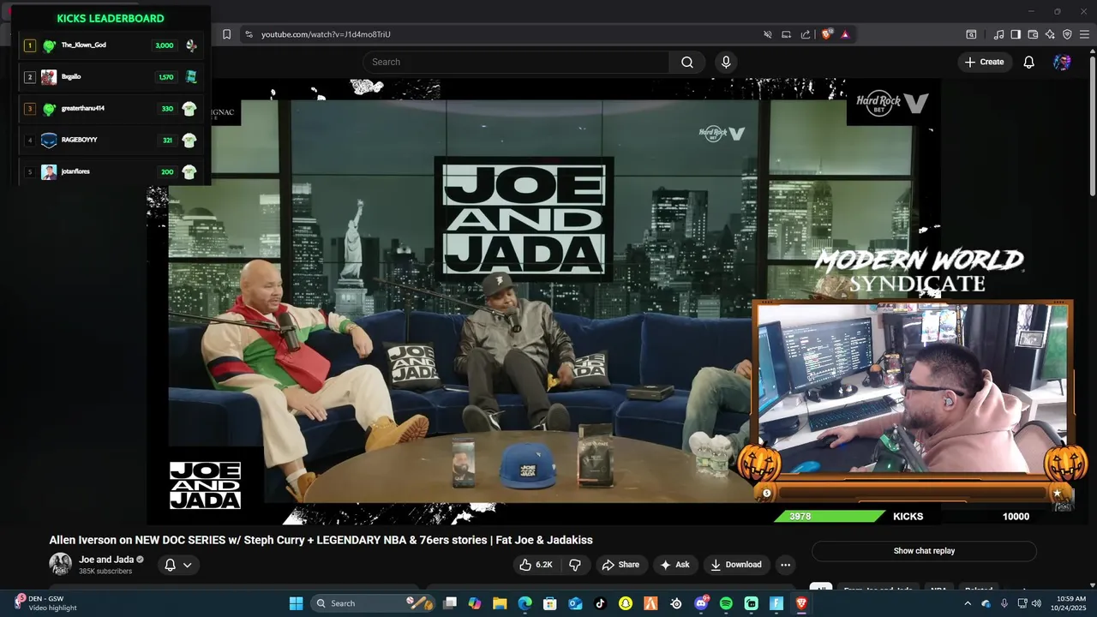Image resolution: width=1097 pixels, height=617 pixels.
Task: Open Discord from the taskbar
Action: [701, 603]
